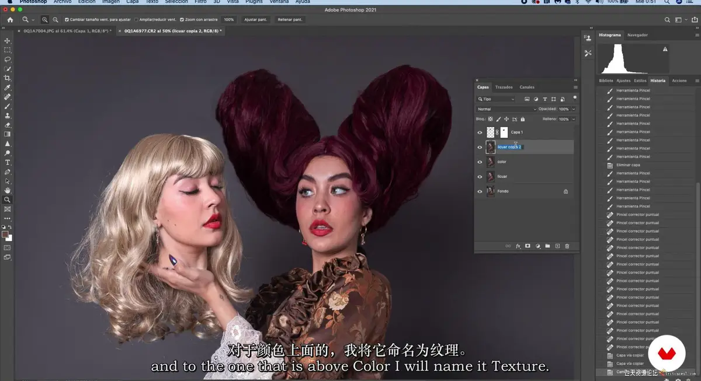Open the Normal blend mode dropdown
This screenshot has height=381, width=701.
click(x=506, y=109)
